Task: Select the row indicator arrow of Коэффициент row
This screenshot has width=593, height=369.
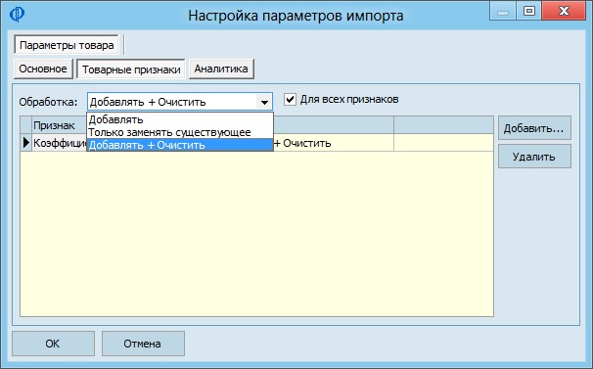Action: coord(26,143)
